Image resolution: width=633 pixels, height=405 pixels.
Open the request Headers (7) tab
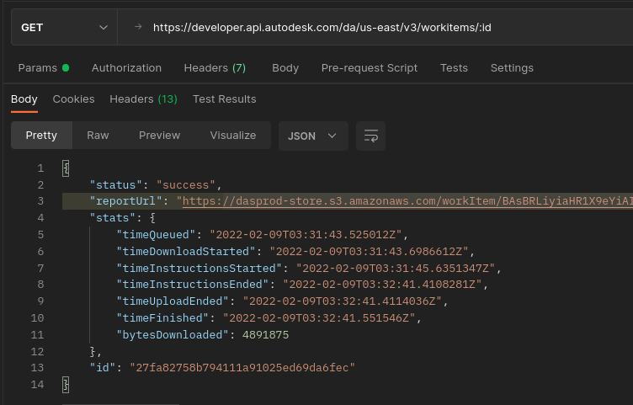pos(215,68)
